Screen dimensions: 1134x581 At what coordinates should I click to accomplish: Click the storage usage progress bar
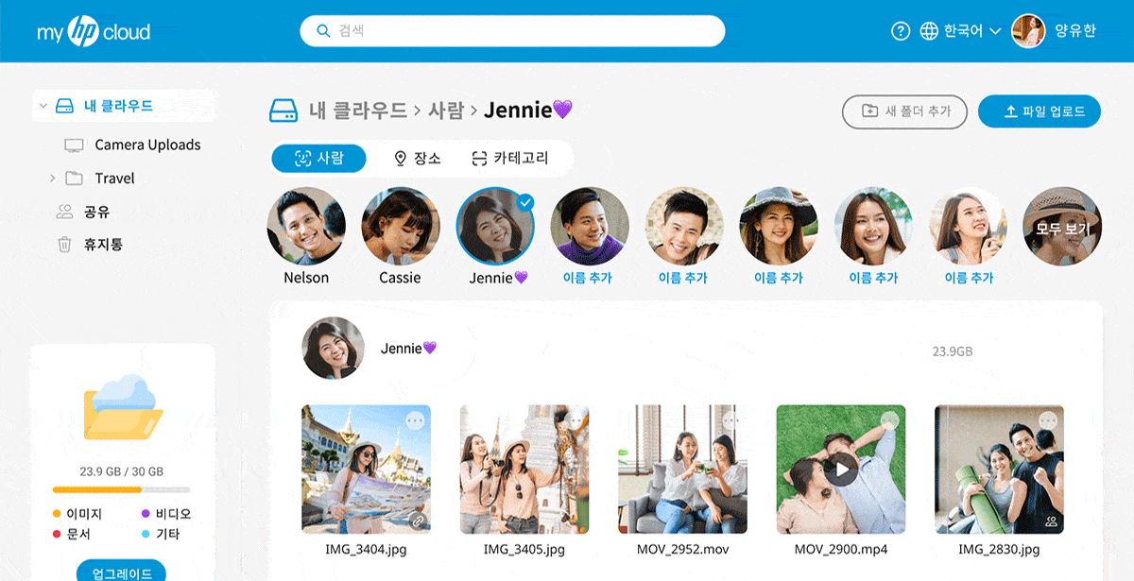[121, 490]
